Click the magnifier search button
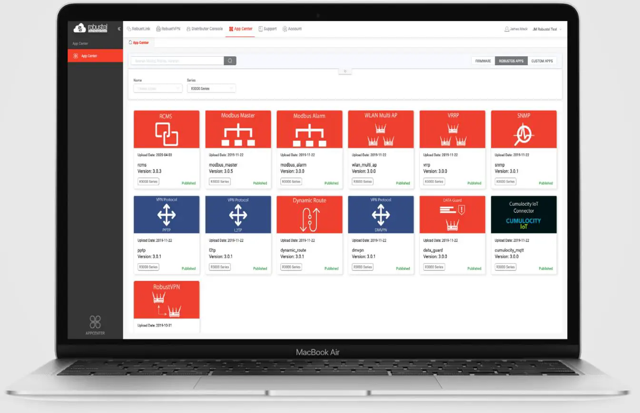The width and height of the screenshot is (640, 413). click(x=230, y=60)
